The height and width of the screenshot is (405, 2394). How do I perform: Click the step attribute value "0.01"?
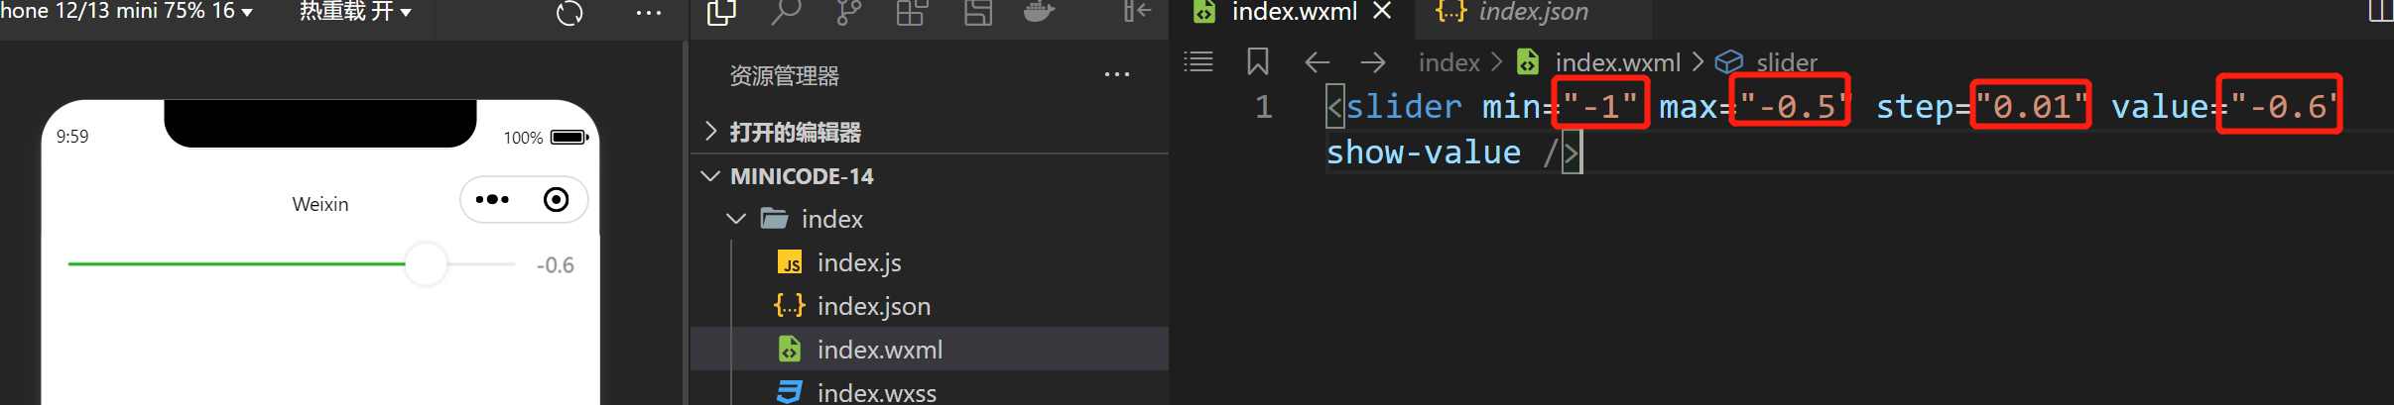point(2032,106)
